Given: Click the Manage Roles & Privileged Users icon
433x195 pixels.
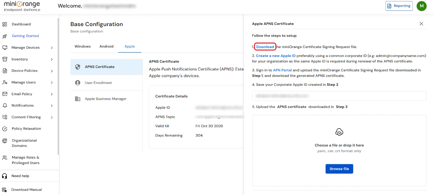Looking at the screenshot, I should (x=5, y=158).
